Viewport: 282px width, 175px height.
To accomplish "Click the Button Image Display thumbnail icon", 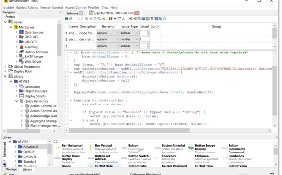I will click(191, 148).
